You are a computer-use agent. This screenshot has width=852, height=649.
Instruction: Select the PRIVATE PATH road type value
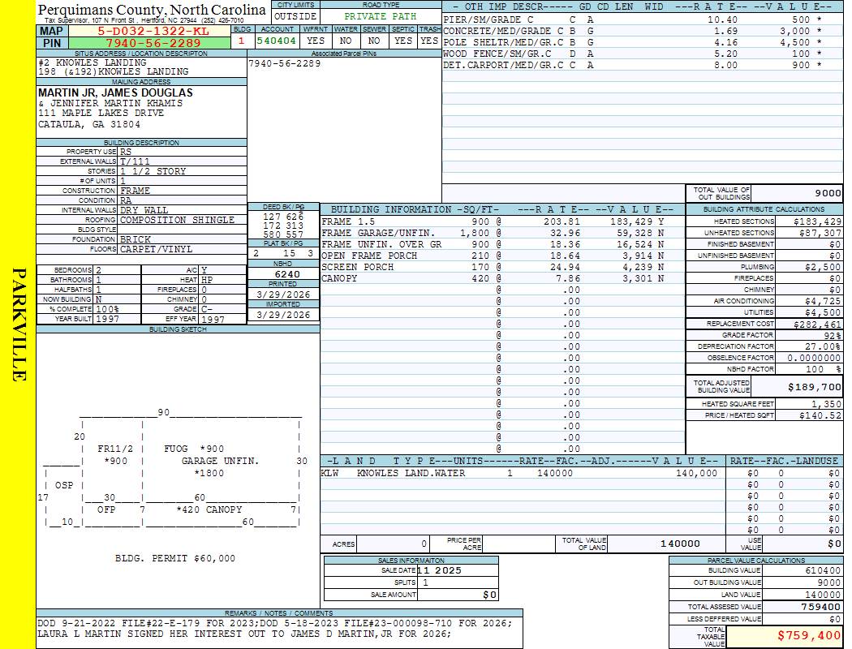(380, 16)
